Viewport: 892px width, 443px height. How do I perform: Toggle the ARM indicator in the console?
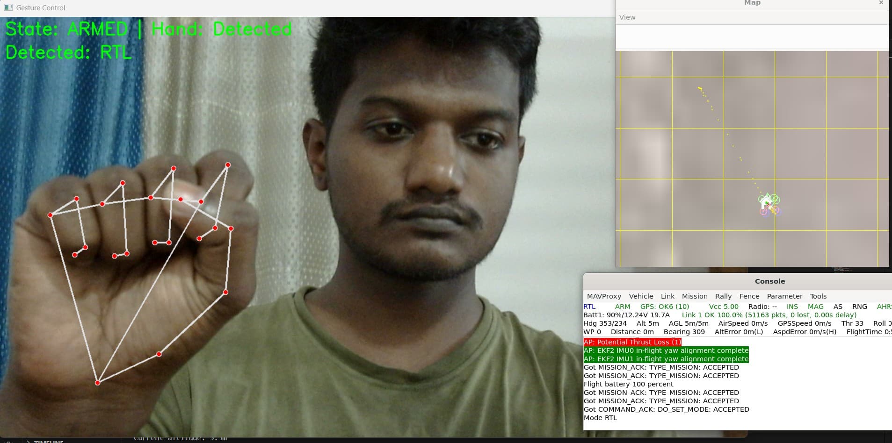622,307
